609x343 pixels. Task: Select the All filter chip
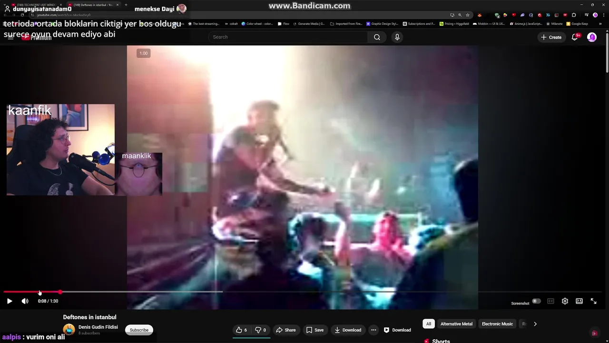click(x=428, y=324)
